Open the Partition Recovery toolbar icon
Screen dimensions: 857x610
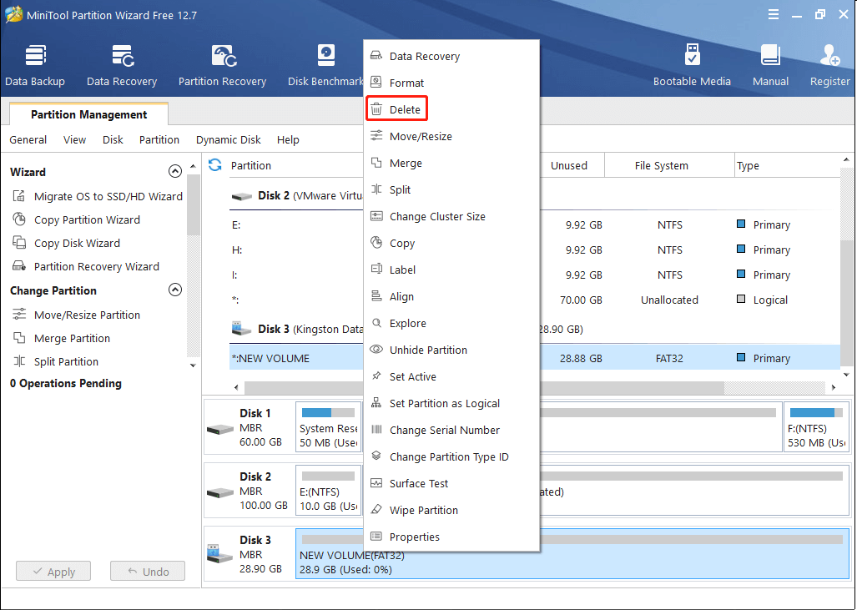(x=223, y=56)
